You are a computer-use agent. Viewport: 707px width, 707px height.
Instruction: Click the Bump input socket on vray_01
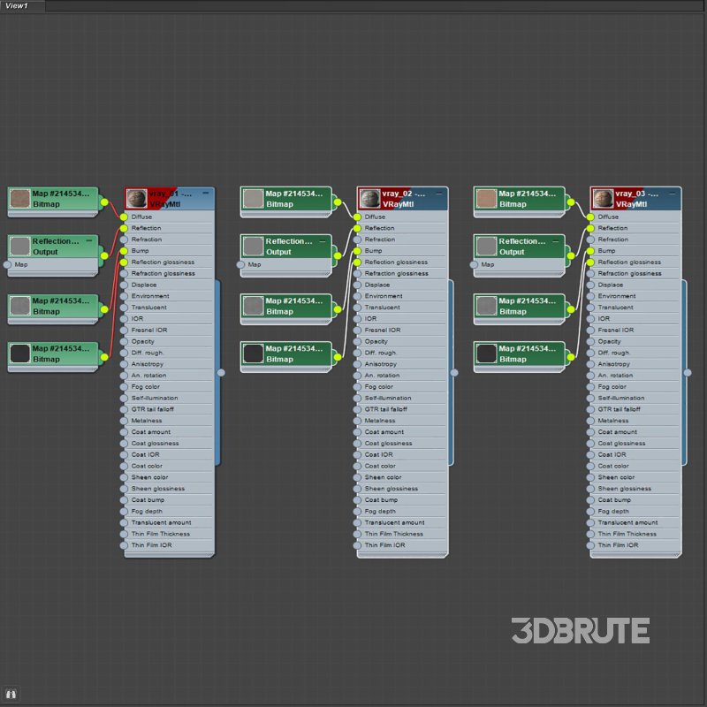point(125,251)
